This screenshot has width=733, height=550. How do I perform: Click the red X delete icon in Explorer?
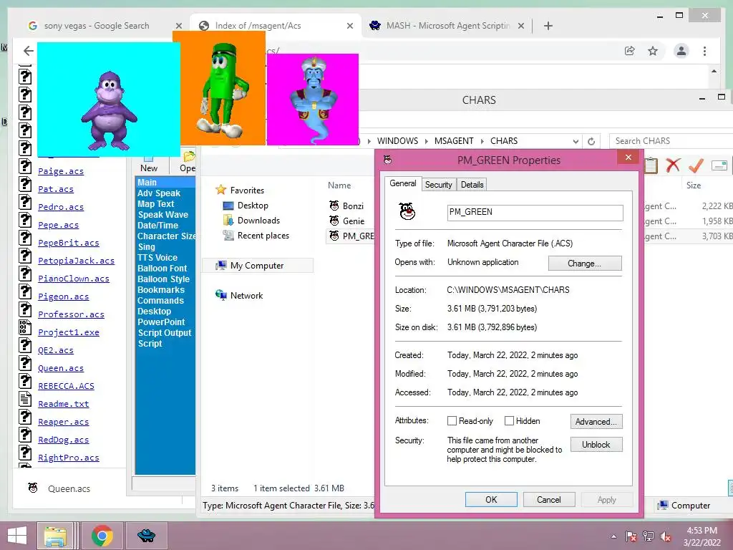(x=673, y=165)
